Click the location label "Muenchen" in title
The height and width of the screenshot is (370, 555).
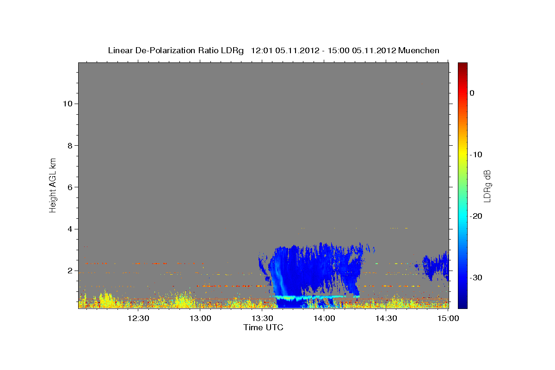tap(419, 50)
